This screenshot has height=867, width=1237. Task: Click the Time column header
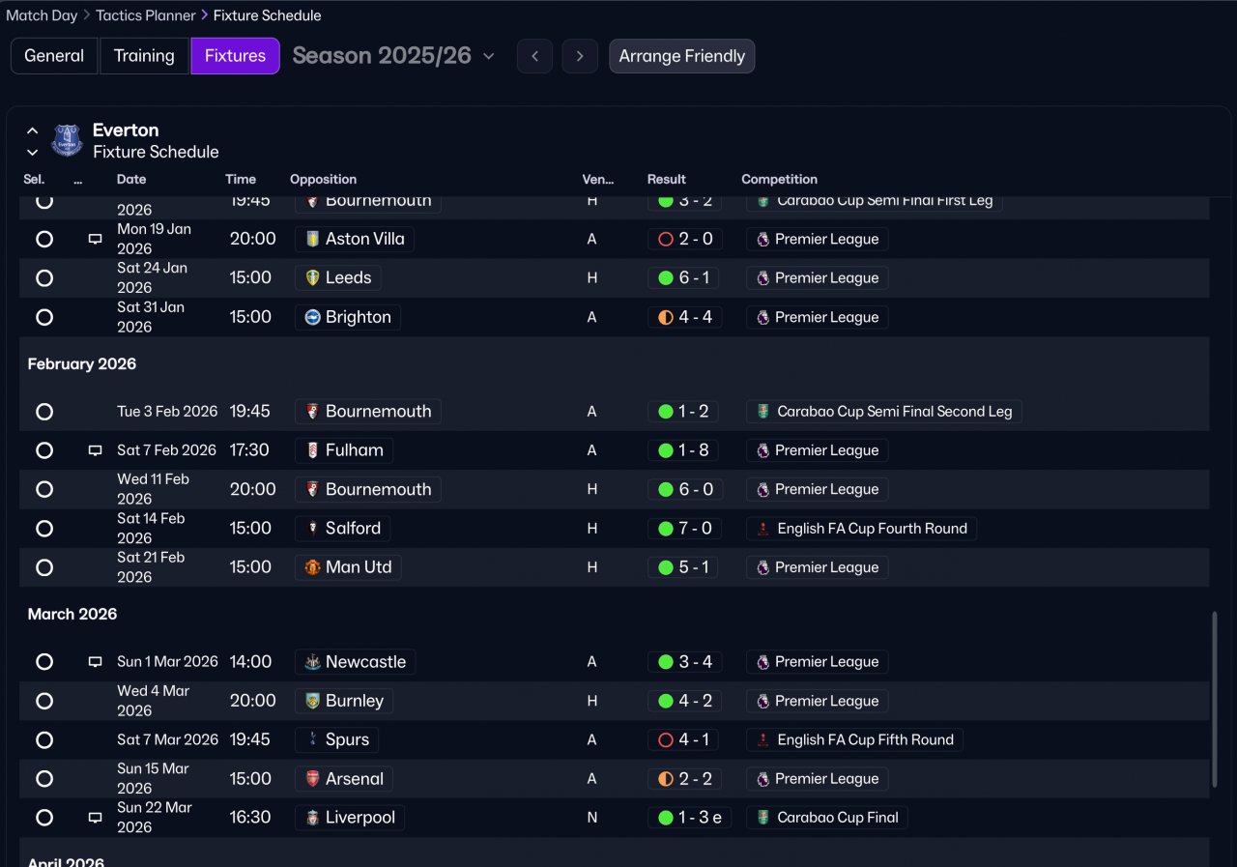[241, 179]
